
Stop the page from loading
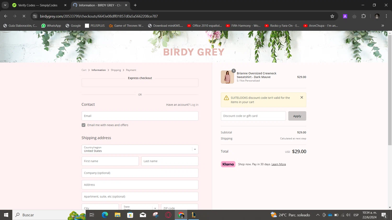(x=24, y=16)
